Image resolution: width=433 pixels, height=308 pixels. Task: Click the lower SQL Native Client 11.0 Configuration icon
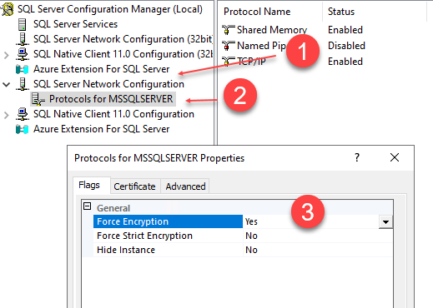pos(23,114)
